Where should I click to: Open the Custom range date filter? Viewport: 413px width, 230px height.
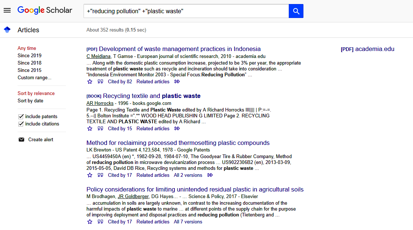click(34, 78)
